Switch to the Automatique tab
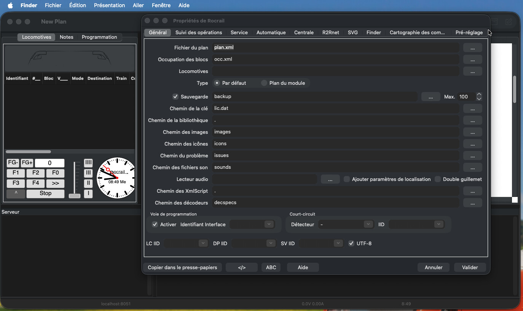This screenshot has height=311, width=523. pos(271,32)
